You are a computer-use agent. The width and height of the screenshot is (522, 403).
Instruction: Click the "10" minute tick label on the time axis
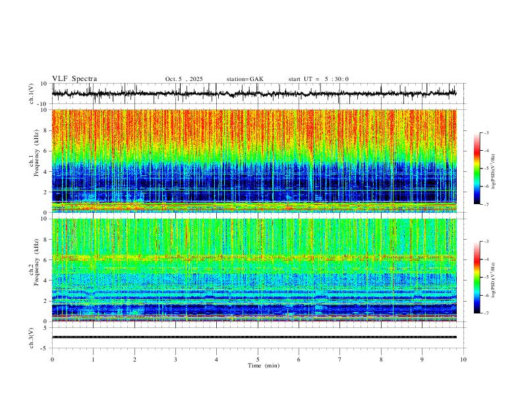[x=463, y=360]
